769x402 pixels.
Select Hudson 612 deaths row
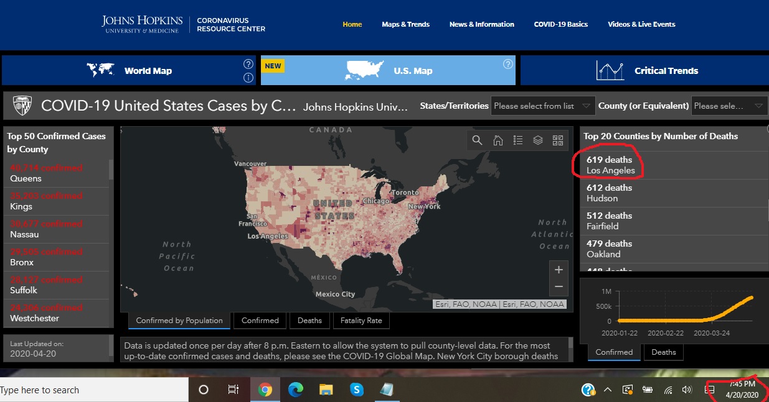point(674,193)
